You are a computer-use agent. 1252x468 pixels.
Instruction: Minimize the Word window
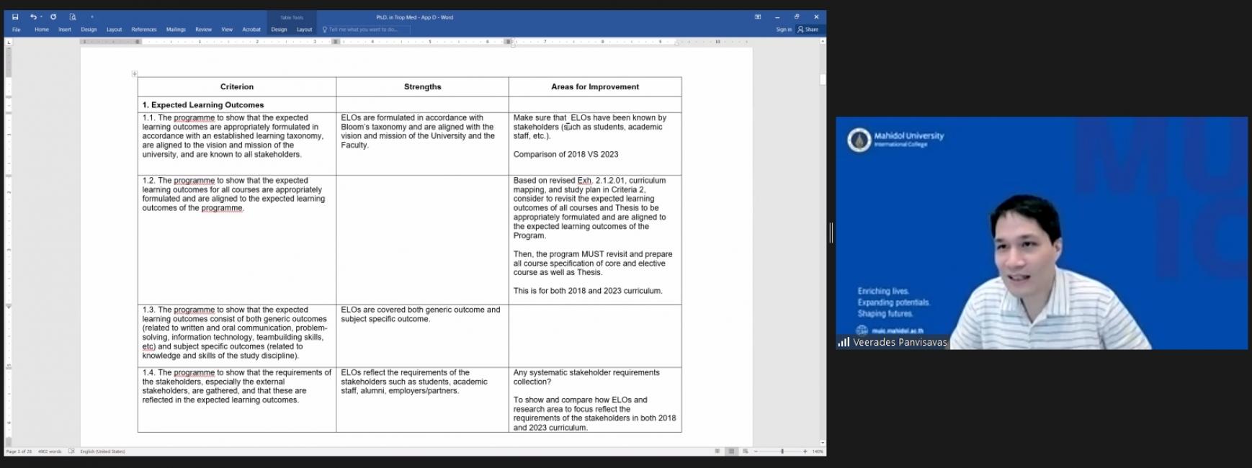point(777,17)
